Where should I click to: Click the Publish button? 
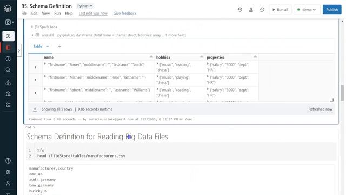point(332,10)
